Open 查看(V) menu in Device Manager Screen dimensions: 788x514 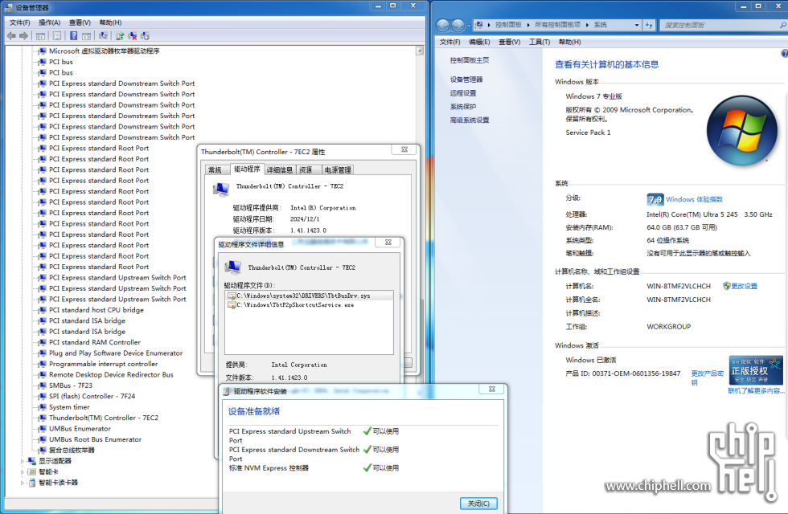click(80, 22)
